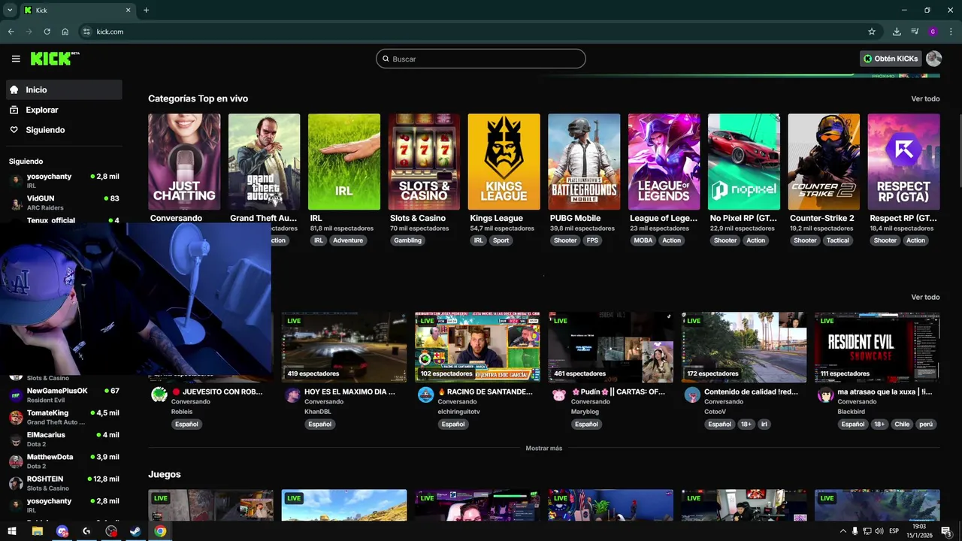Click the Robleis streamer avatar
The width and height of the screenshot is (962, 541).
tap(159, 395)
